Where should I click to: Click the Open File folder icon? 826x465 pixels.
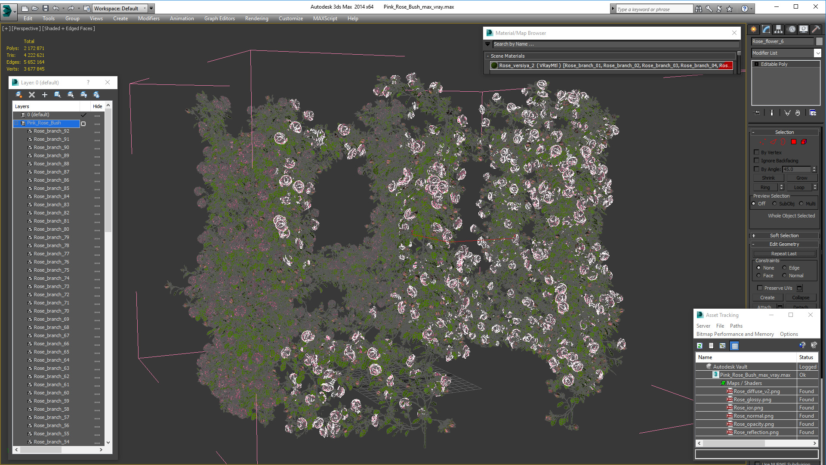(35, 8)
